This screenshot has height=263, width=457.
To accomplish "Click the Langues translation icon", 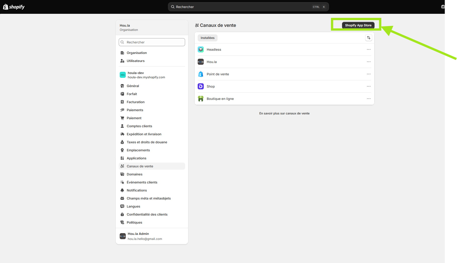I will point(122,206).
